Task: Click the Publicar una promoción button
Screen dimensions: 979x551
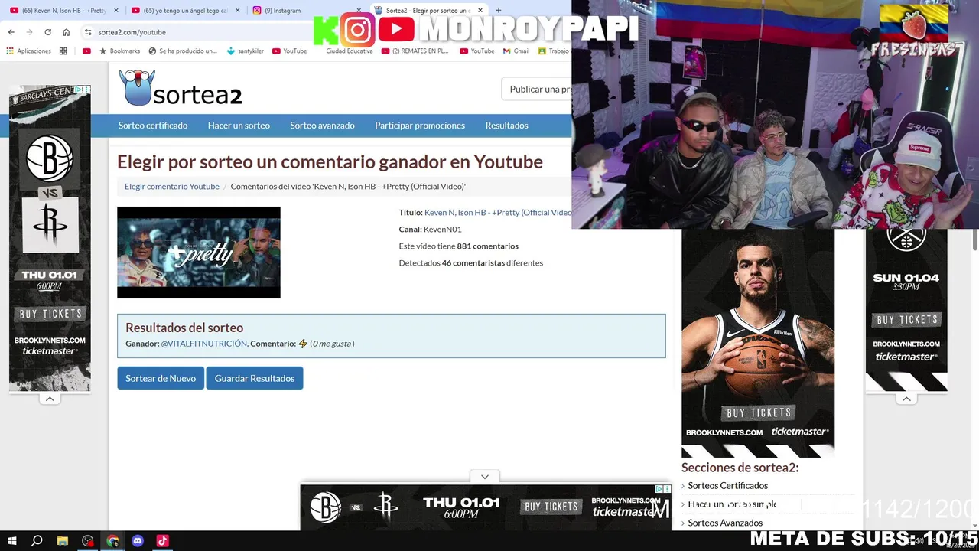Action: [537, 89]
